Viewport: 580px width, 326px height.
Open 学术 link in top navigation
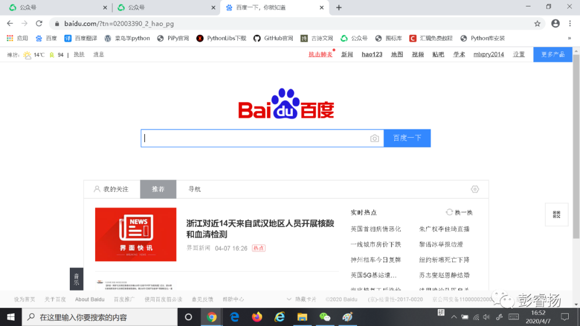click(x=459, y=54)
